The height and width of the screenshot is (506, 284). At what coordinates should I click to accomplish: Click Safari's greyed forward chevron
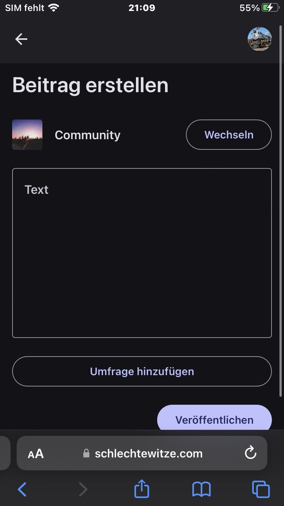coord(83,489)
